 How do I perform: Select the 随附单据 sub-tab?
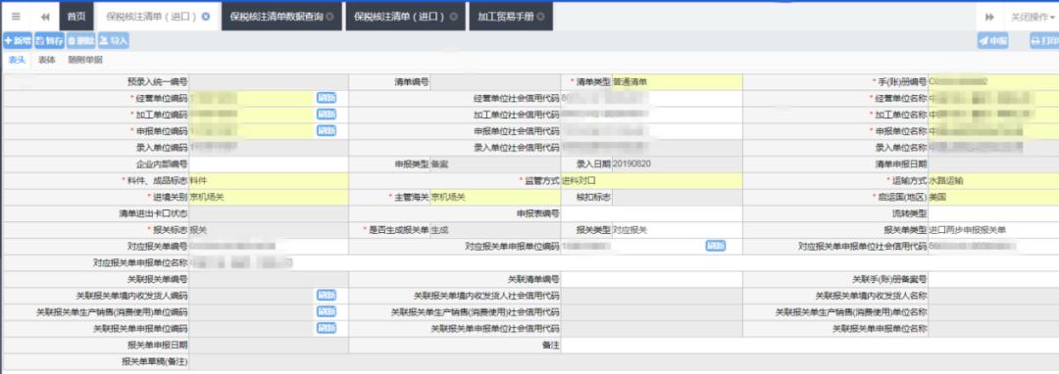[x=85, y=60]
